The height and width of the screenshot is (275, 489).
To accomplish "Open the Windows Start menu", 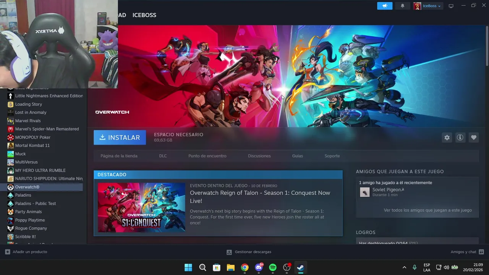I will click(188, 267).
